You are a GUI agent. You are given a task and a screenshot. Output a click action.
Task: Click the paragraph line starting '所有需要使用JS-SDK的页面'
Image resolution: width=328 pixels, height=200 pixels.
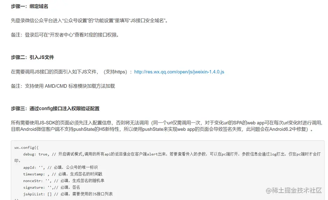click(167, 123)
